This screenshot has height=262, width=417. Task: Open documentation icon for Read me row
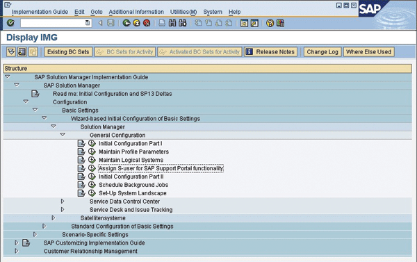point(35,94)
